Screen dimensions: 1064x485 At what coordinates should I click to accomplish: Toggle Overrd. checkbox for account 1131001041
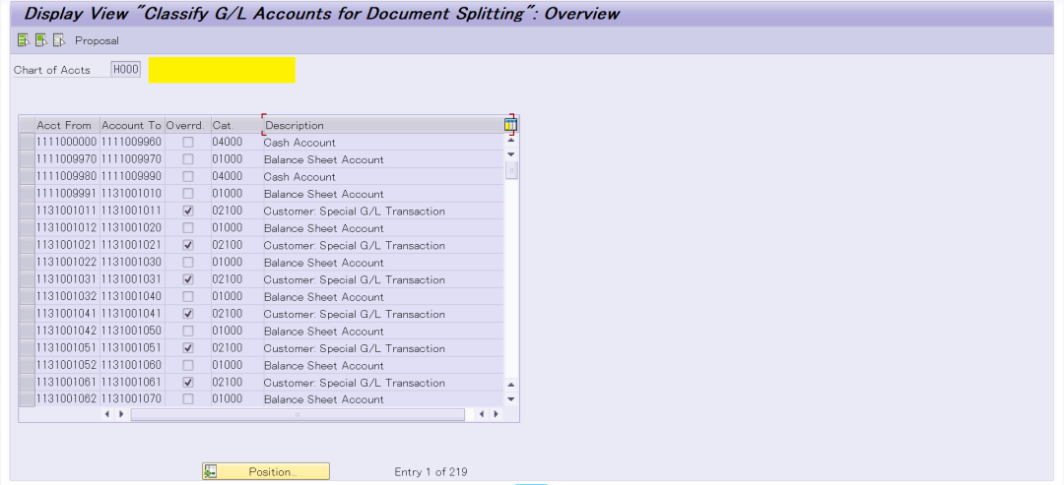click(188, 314)
